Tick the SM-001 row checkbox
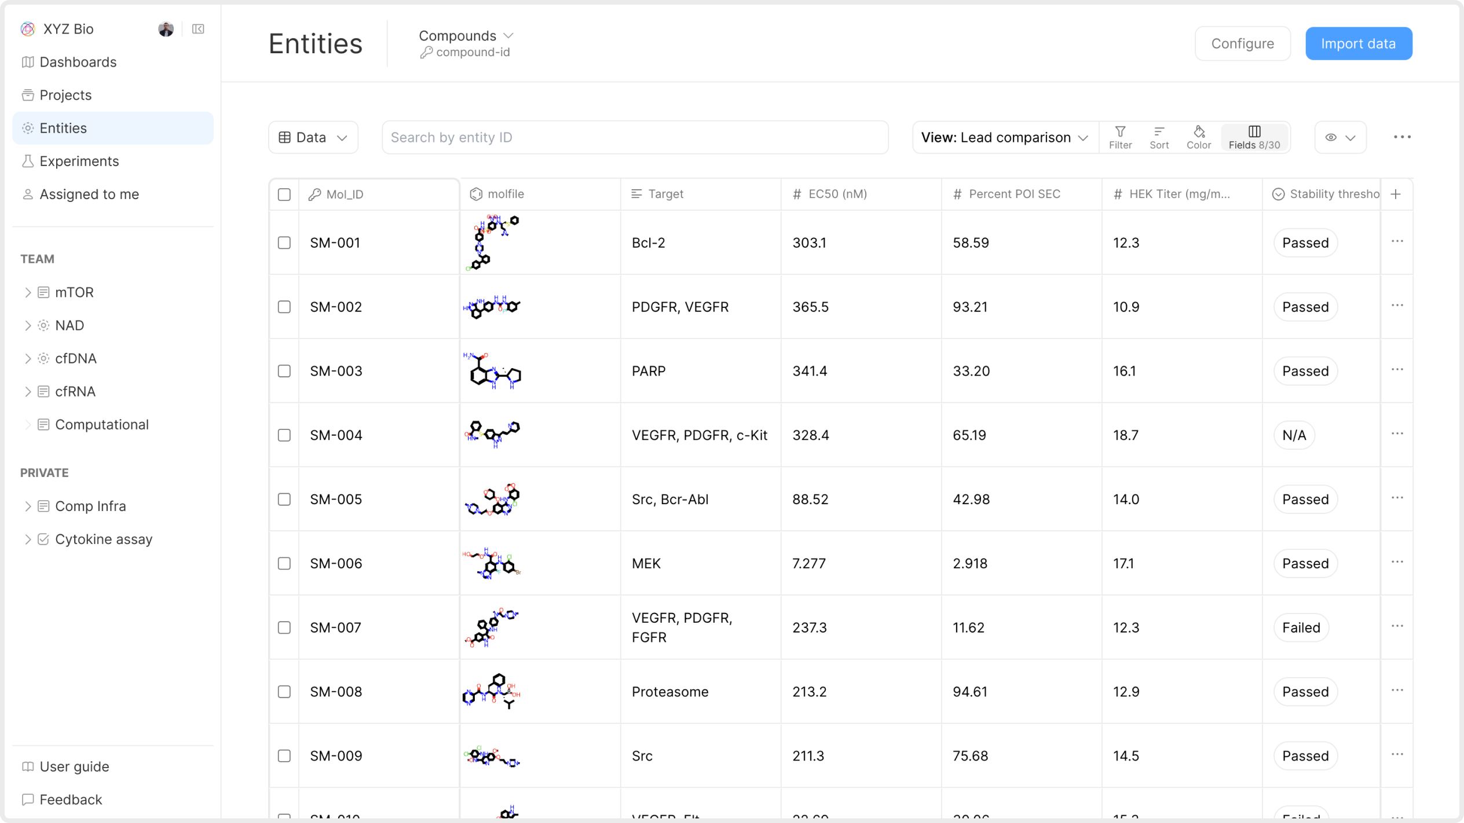1464x823 pixels. (284, 243)
